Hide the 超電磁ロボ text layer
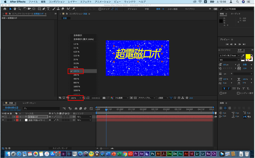Image resolution: width=255 pixels, height=158 pixels. (3, 117)
